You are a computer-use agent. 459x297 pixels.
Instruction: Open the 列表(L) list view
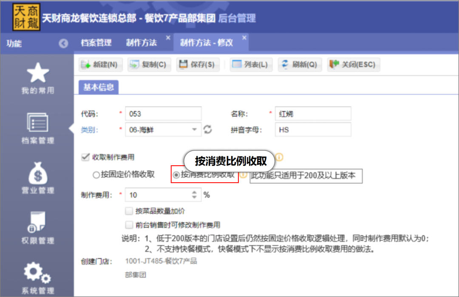[251, 65]
